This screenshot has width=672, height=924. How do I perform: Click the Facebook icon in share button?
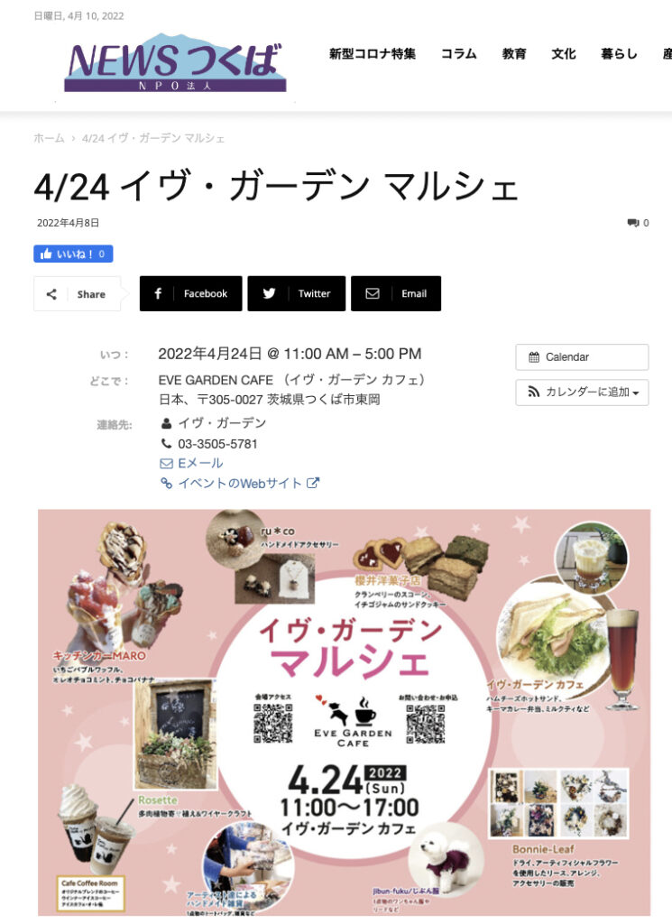[x=158, y=293]
